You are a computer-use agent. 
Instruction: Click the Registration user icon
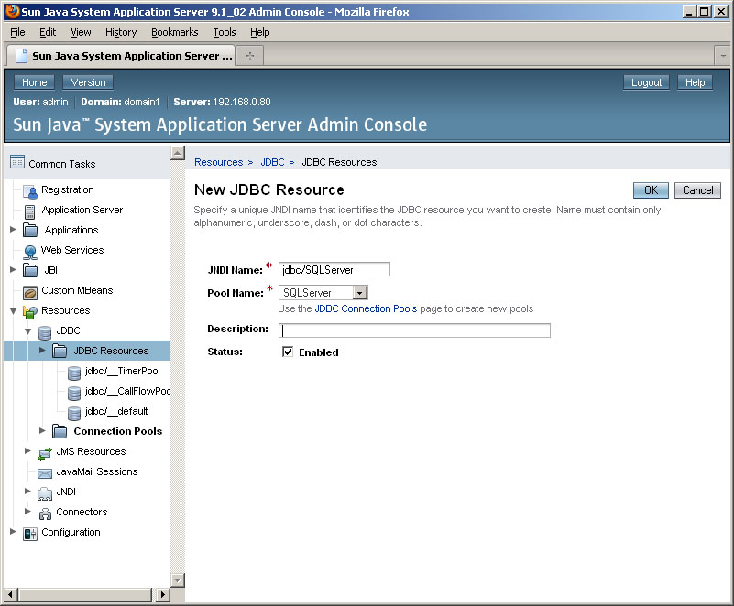coord(30,191)
